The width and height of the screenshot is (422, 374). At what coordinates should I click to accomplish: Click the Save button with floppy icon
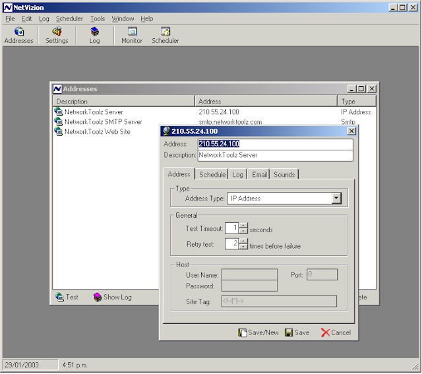[x=297, y=332]
